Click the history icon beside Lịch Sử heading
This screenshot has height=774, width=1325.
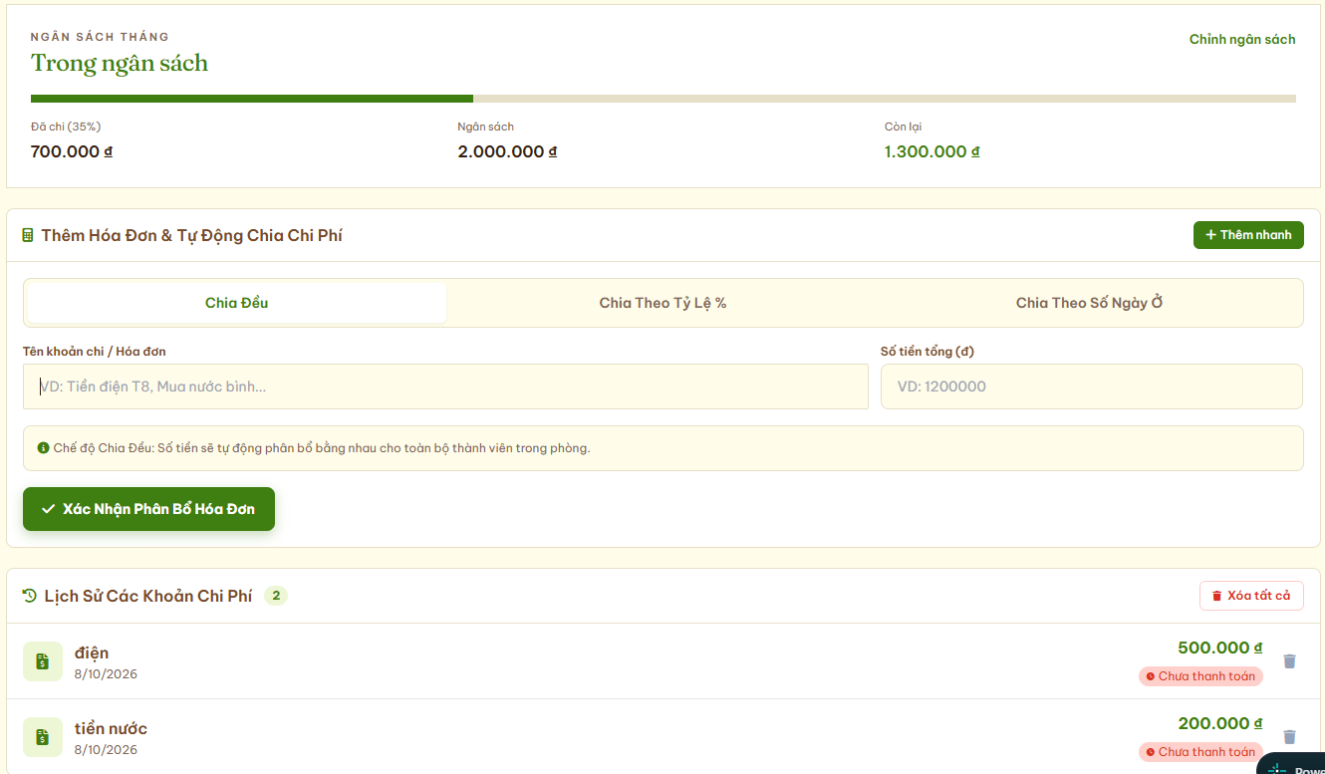(x=30, y=596)
